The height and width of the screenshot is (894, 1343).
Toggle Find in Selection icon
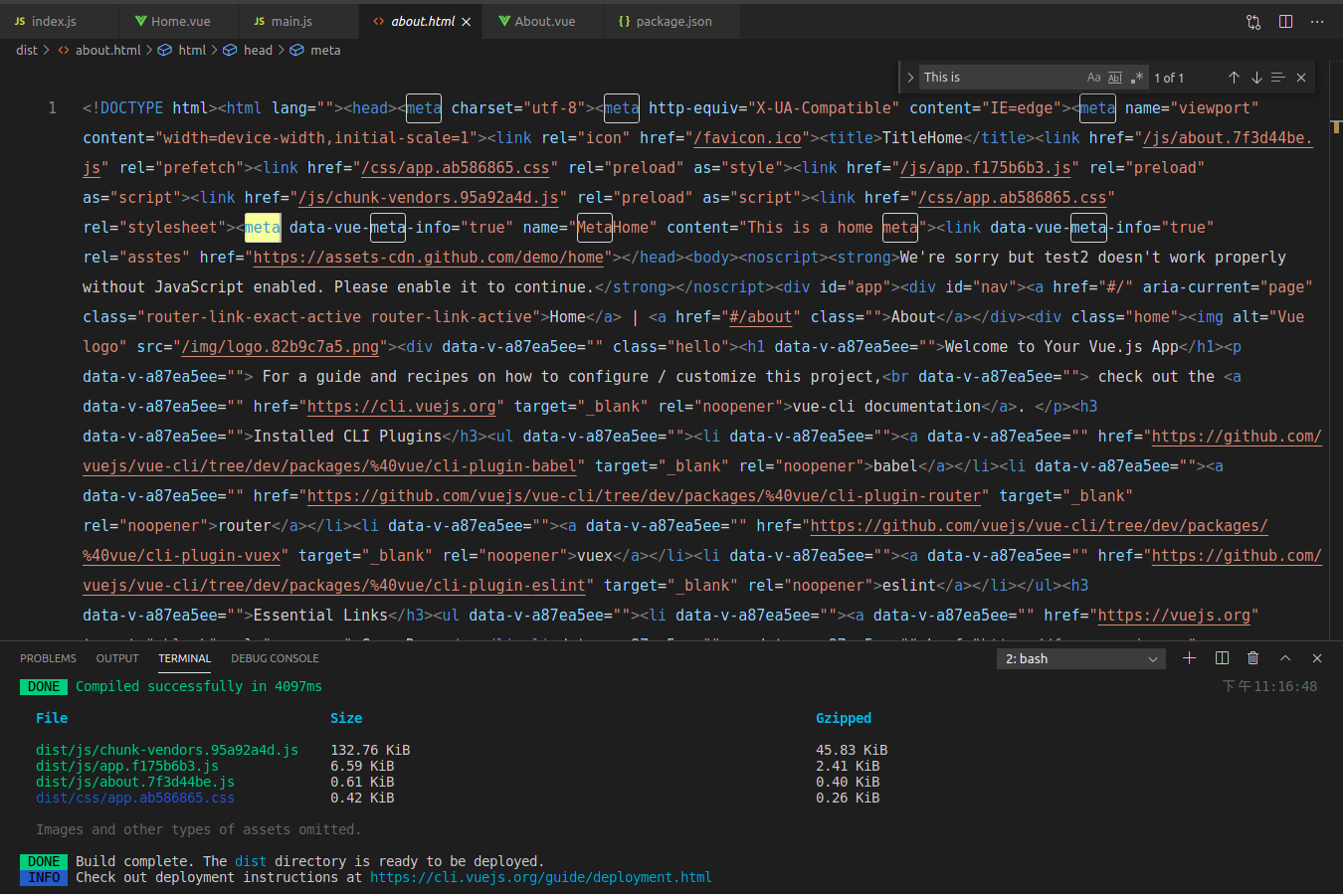coord(1278,78)
